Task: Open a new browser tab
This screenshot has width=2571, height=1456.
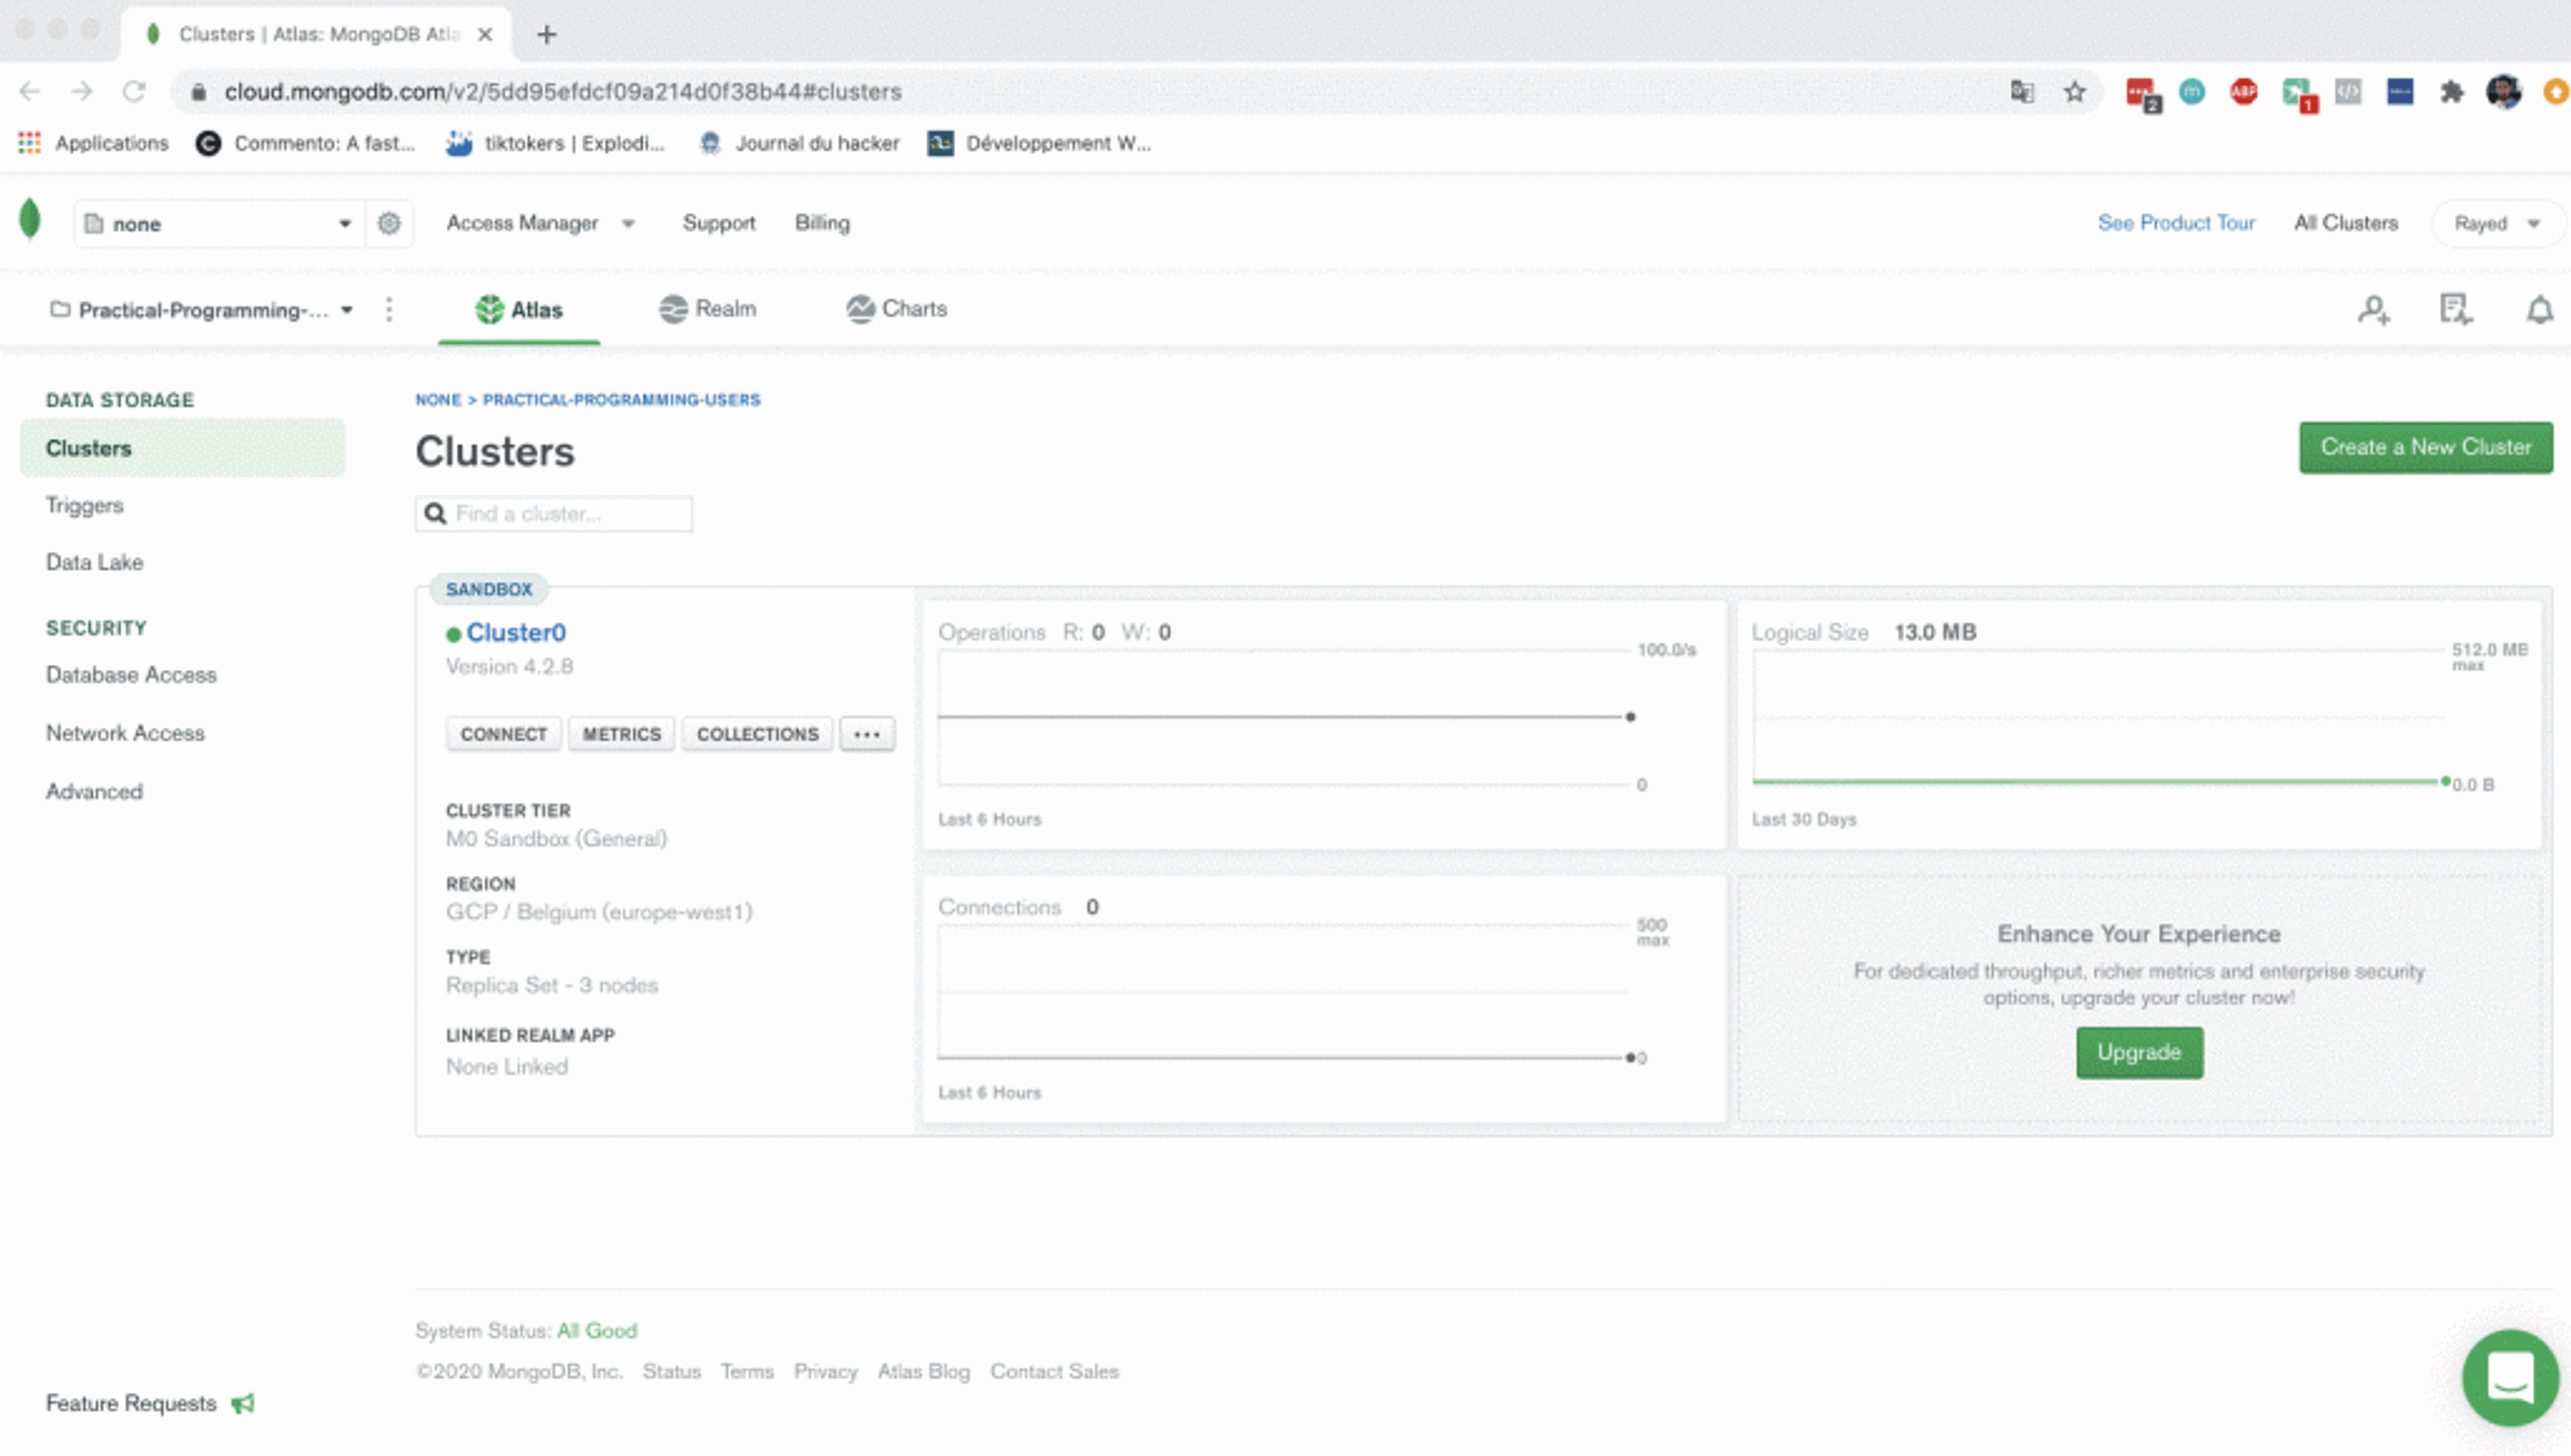Action: pyautogui.click(x=546, y=35)
